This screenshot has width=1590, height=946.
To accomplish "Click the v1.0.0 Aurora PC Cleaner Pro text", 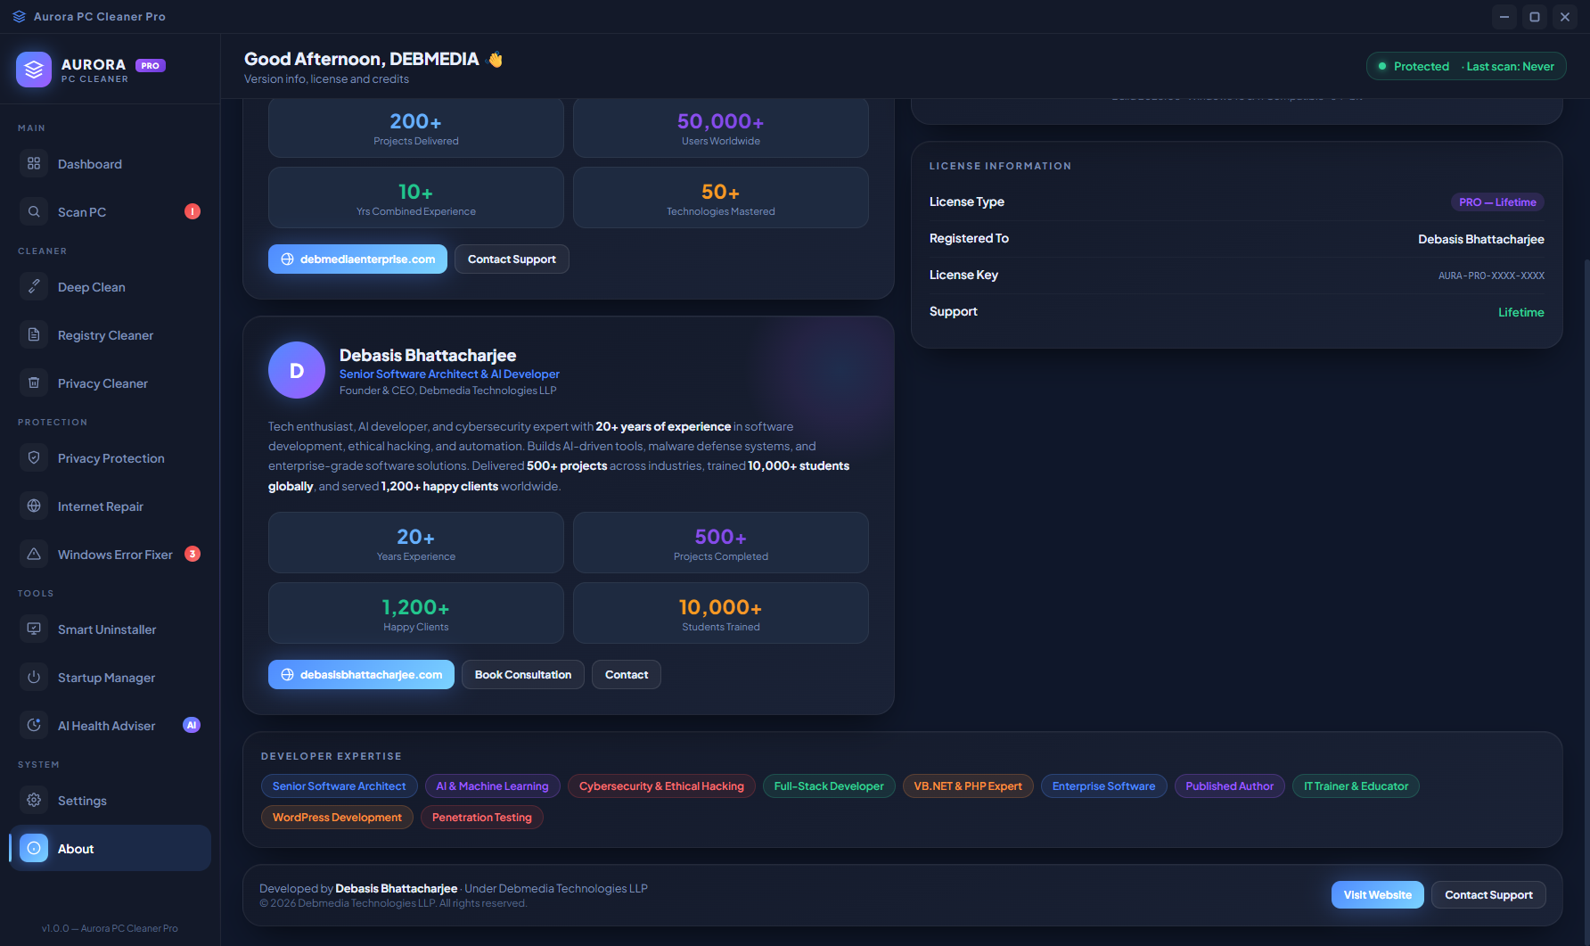I will pyautogui.click(x=110, y=928).
